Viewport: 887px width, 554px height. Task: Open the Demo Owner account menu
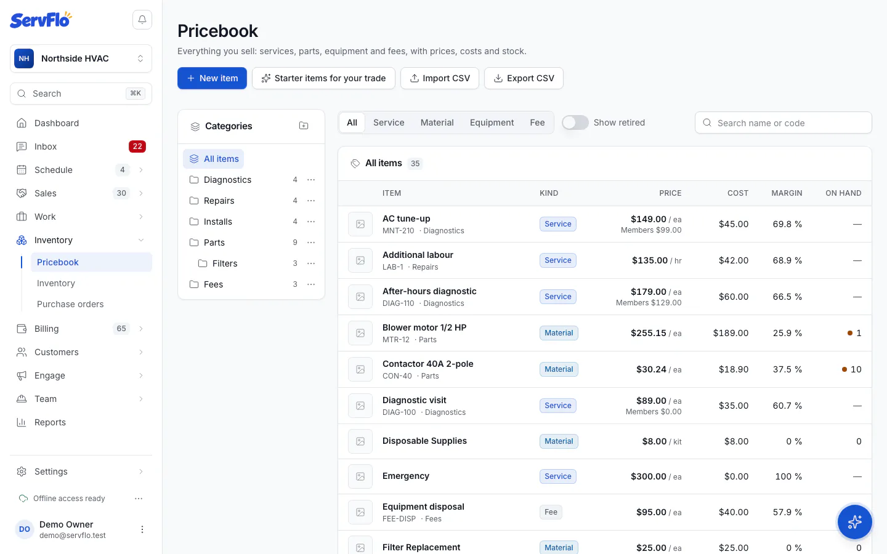[x=142, y=529]
